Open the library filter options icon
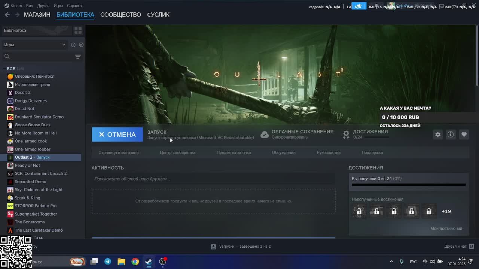The height and width of the screenshot is (269, 479). 78,56
